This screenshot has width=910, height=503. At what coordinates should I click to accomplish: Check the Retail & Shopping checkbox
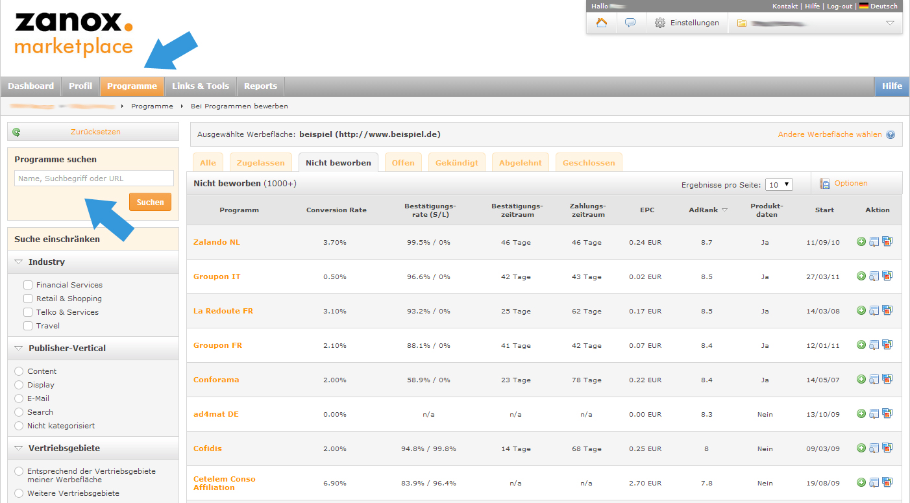point(28,298)
